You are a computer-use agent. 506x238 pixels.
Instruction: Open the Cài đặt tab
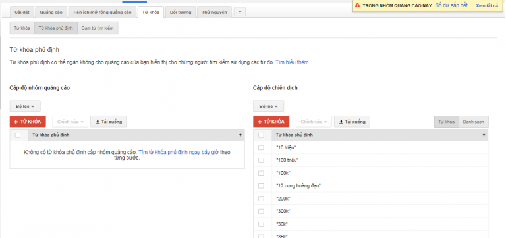point(22,12)
